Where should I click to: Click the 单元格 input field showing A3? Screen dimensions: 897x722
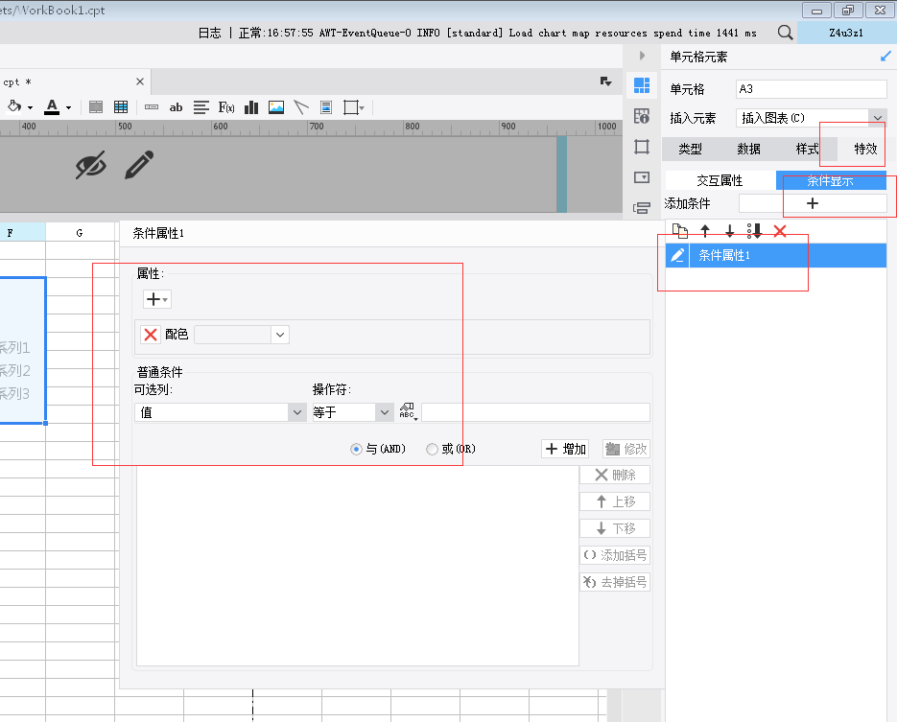pos(811,89)
